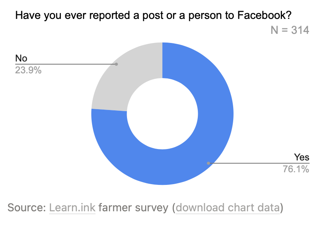This screenshot has width=324, height=231.
Task: Open the Learn.ink source link
Action: pyautogui.click(x=72, y=208)
